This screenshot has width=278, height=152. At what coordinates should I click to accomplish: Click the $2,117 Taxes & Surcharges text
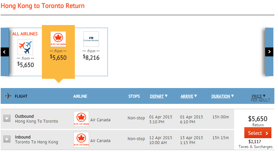(x=256, y=144)
